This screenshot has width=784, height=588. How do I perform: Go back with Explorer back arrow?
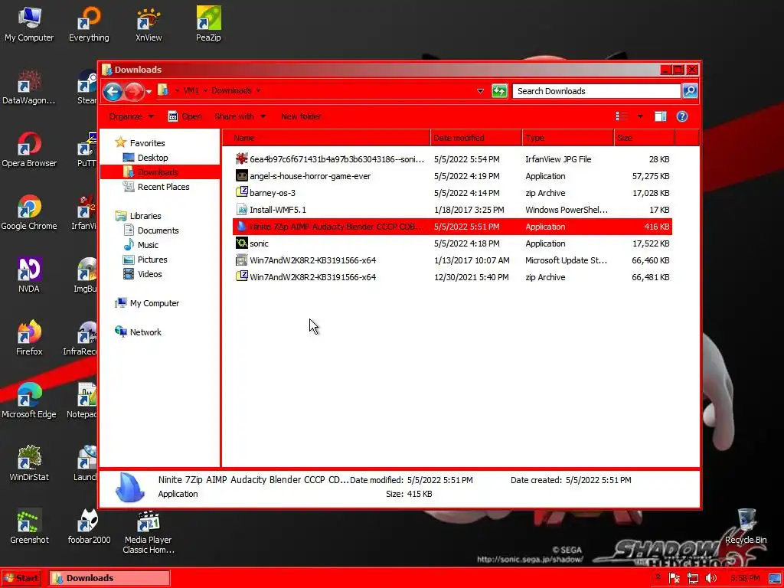click(113, 92)
